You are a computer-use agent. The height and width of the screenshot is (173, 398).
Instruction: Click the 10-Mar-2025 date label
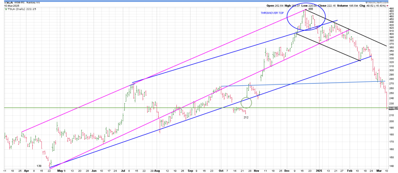click(12, 5)
